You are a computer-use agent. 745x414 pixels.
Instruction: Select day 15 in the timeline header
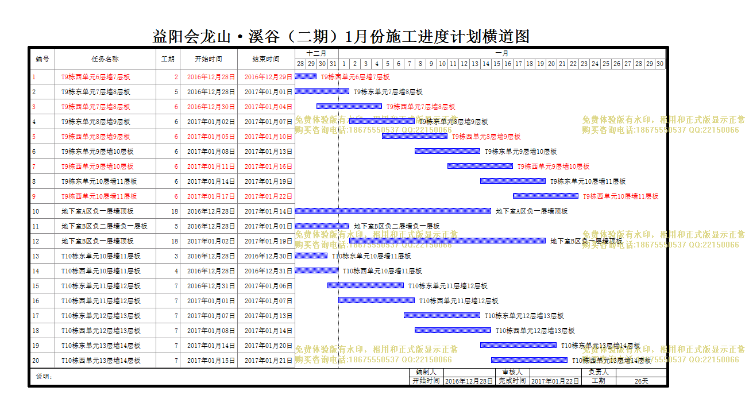click(497, 64)
